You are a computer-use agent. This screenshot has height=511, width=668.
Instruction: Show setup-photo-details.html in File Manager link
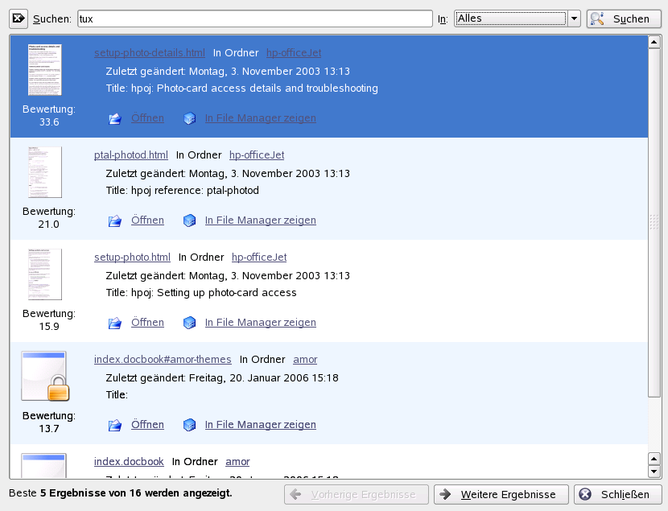tap(260, 118)
